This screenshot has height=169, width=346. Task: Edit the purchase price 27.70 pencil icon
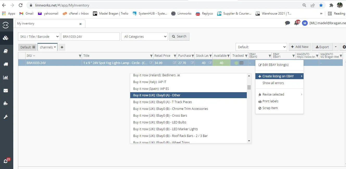click(192, 63)
